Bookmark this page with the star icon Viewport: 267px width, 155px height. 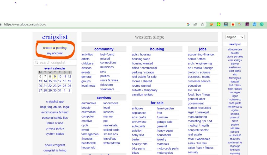[x=202, y=24]
